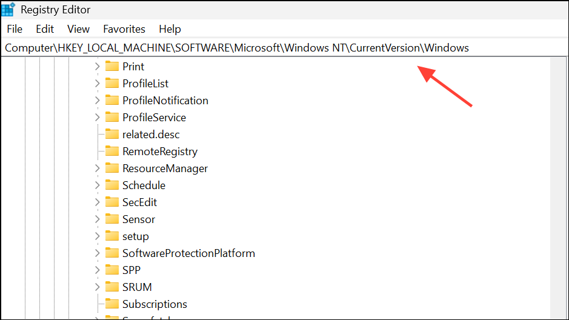Select the Subscriptions key label

pos(155,304)
